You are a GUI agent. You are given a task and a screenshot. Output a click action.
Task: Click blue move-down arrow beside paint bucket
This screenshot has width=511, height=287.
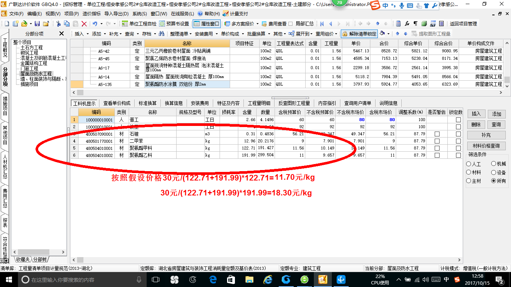(405, 34)
